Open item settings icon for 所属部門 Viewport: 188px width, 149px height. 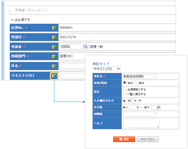coord(54,56)
